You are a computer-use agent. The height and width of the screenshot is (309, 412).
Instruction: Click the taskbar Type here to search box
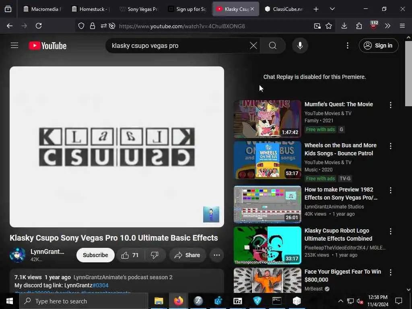tap(84, 301)
